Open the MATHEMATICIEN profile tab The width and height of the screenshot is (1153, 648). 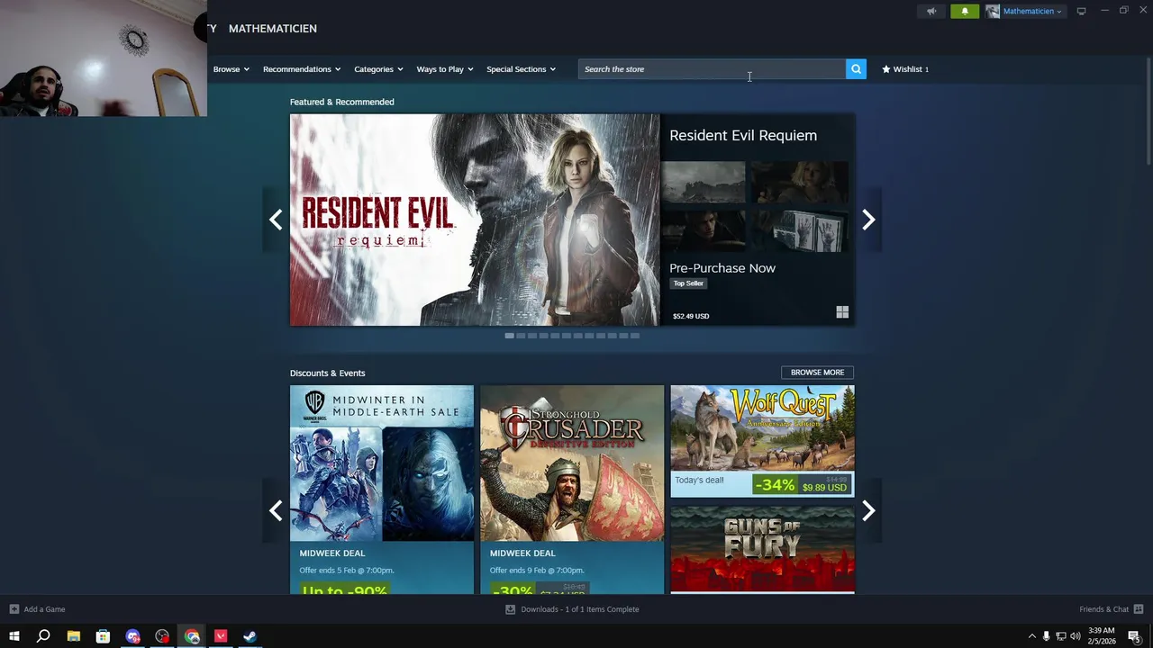pyautogui.click(x=273, y=29)
